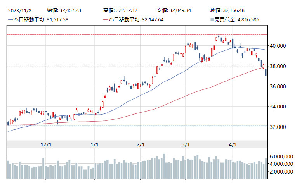Click the 12/1 date axis label
297x189 pixels.
pos(46,144)
